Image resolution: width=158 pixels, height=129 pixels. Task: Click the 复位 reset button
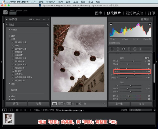[x=141, y=104]
